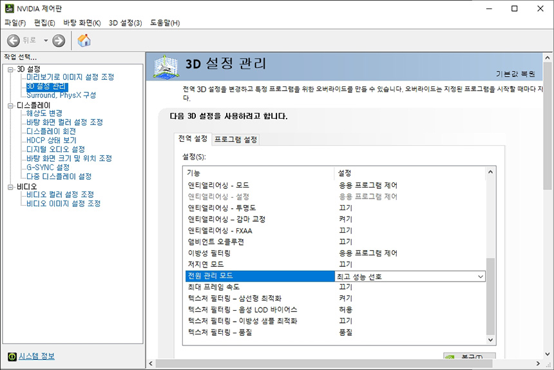This screenshot has width=554, height=370.
Task: Collapse the 디스플레이 tree node
Action: [10, 106]
